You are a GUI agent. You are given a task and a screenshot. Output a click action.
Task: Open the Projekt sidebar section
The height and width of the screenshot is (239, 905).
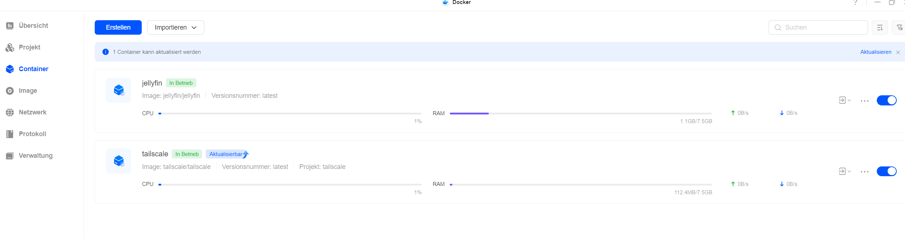(23, 47)
